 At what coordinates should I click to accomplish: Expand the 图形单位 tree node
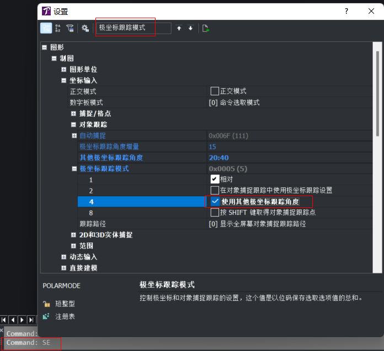point(64,69)
